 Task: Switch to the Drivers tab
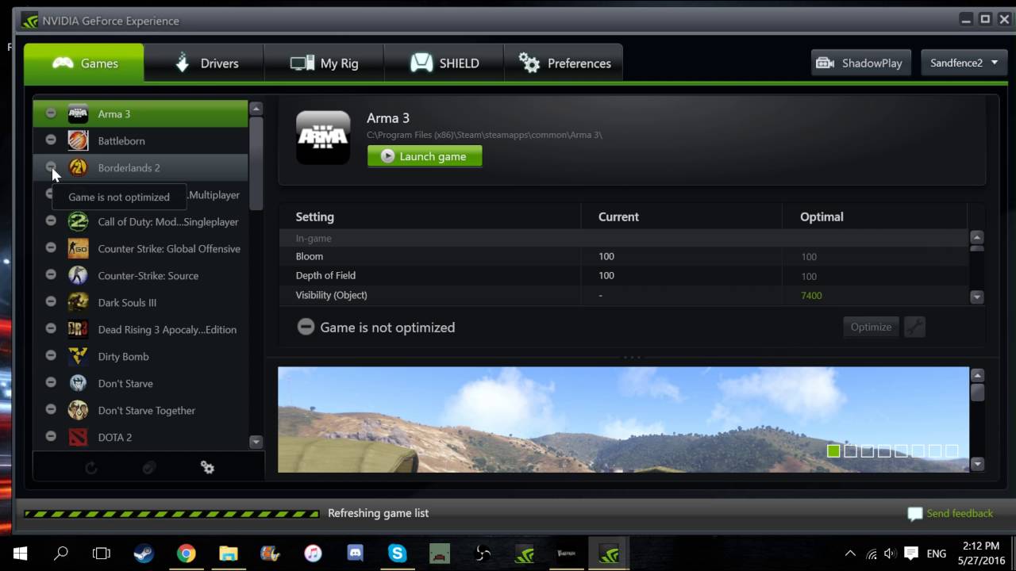[204, 63]
